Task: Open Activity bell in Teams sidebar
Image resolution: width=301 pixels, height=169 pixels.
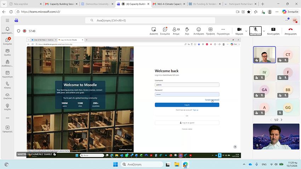Action: click(x=7, y=30)
